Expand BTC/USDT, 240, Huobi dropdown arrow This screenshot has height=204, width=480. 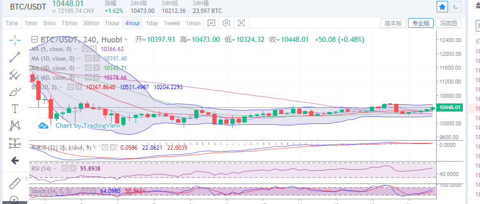pos(125,40)
